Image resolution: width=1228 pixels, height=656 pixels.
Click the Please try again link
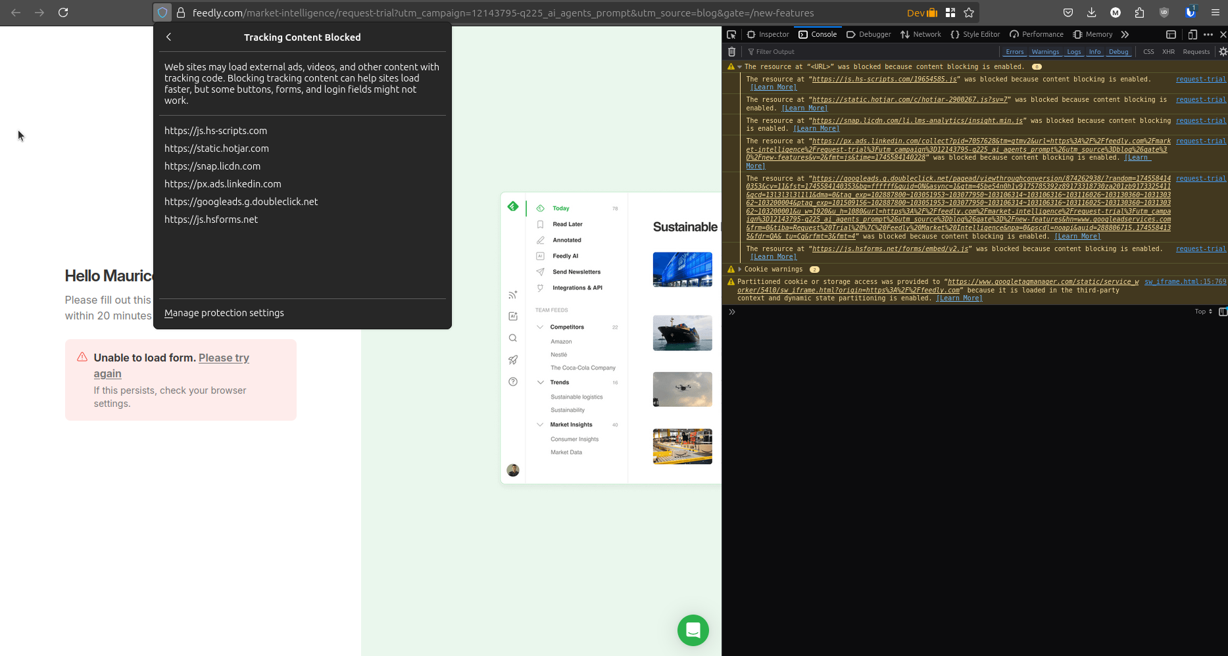click(x=223, y=358)
